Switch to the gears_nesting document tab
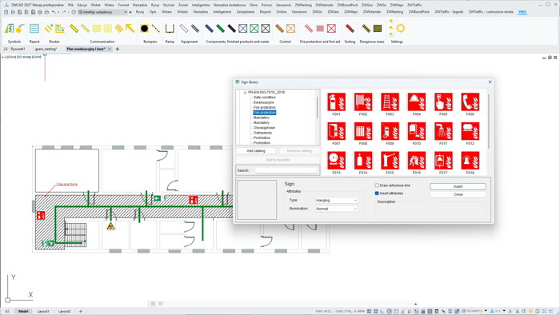Image resolution: width=560 pixels, height=315 pixels. (46, 49)
